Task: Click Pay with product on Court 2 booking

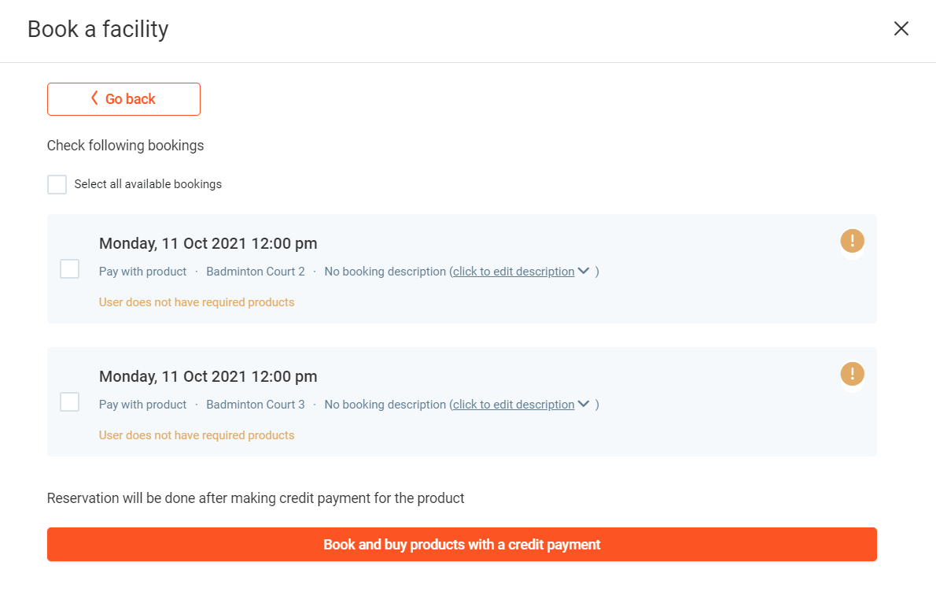Action: (x=142, y=272)
